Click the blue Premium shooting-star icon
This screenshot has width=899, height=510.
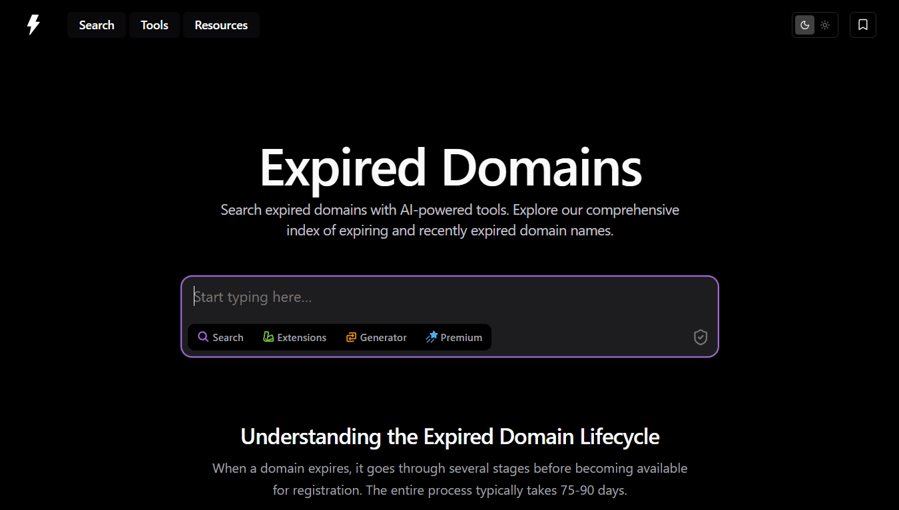432,336
